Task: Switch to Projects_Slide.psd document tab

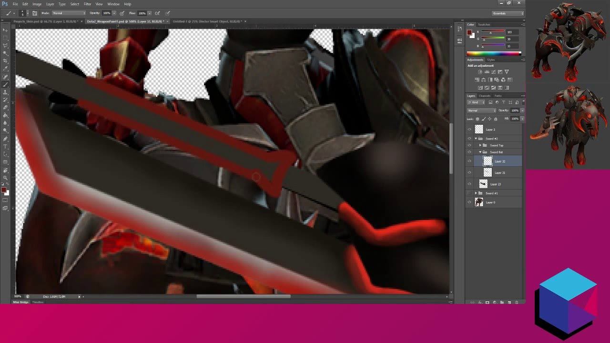Action: (47, 21)
